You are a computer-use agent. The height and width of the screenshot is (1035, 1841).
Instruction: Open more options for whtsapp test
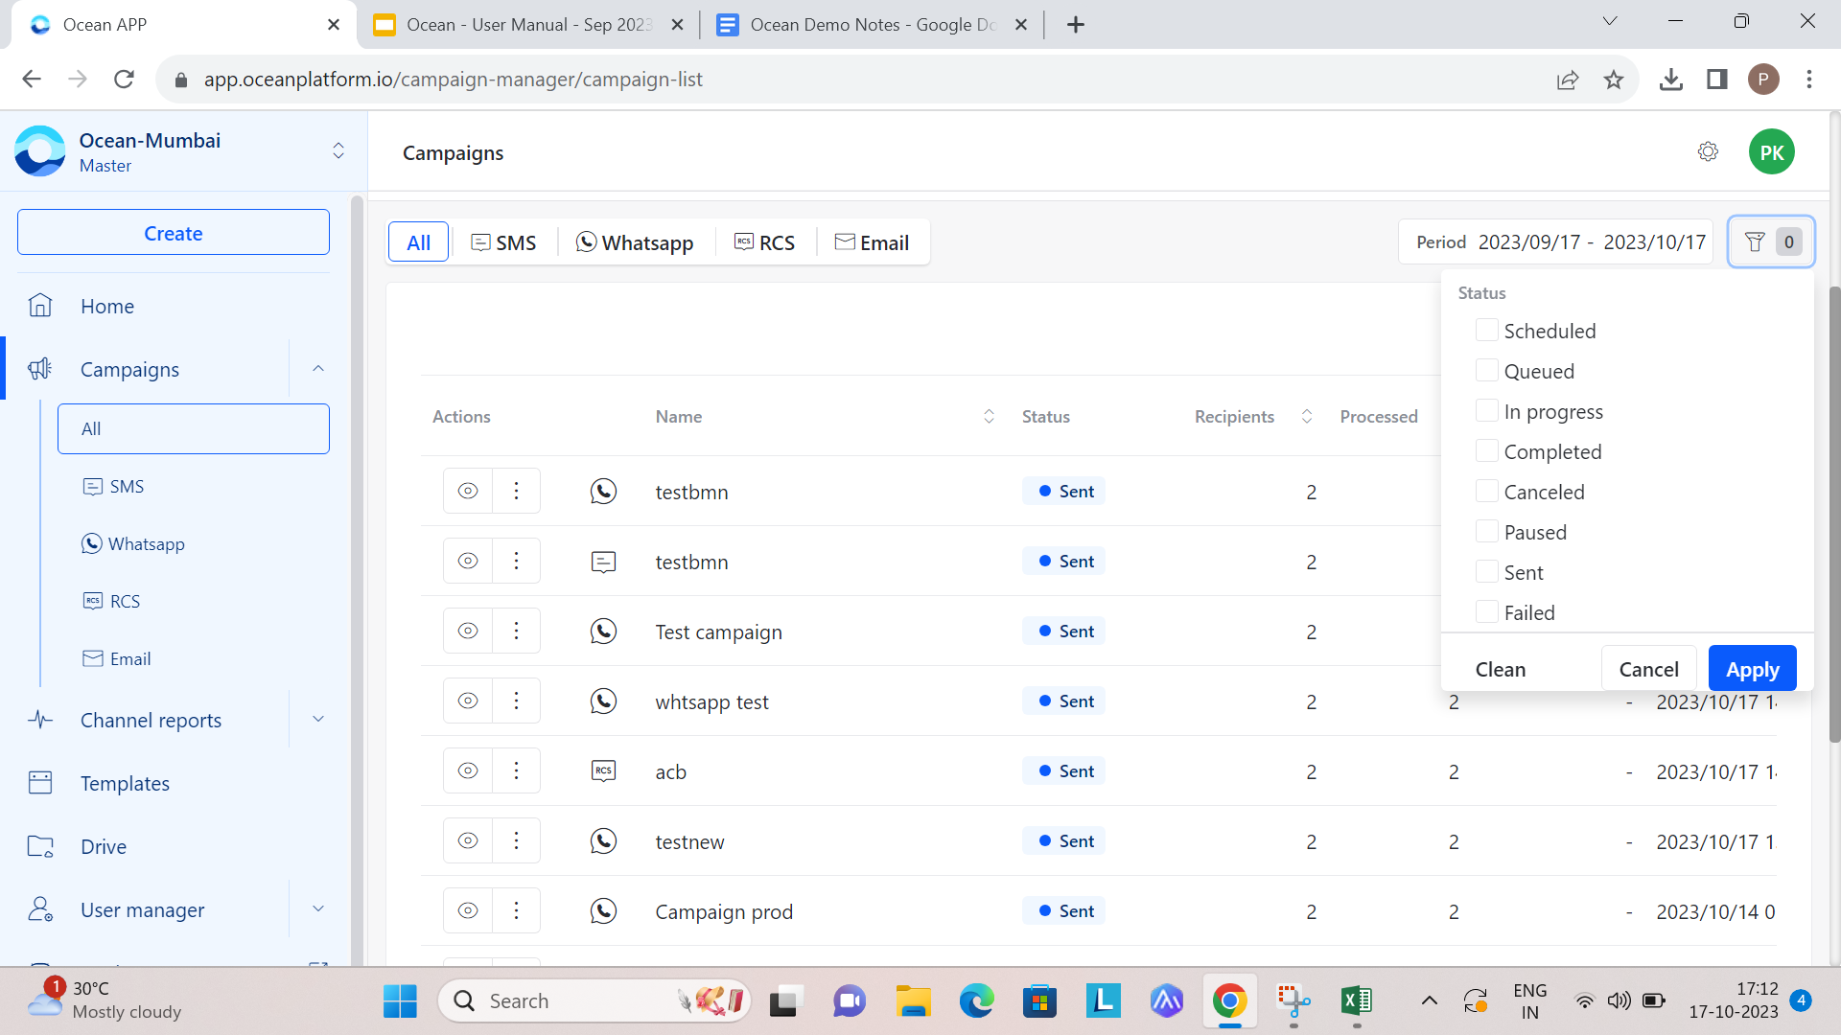coord(516,701)
